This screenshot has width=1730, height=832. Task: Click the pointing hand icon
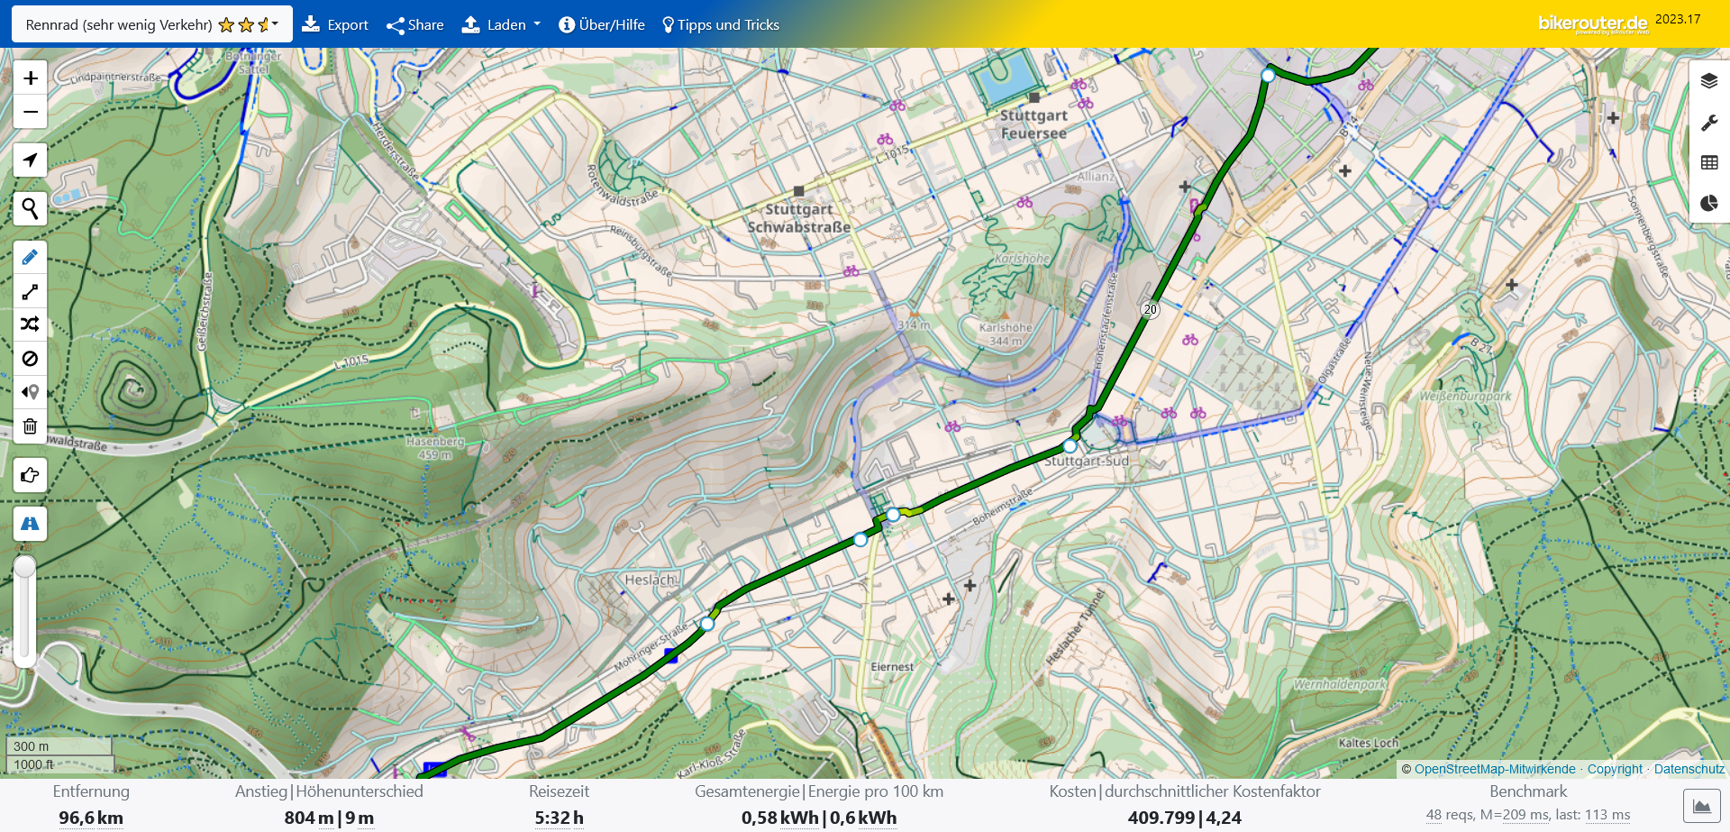click(x=30, y=475)
